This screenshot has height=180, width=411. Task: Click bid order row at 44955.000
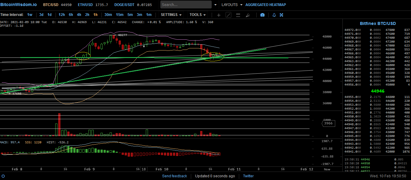pos(377,97)
